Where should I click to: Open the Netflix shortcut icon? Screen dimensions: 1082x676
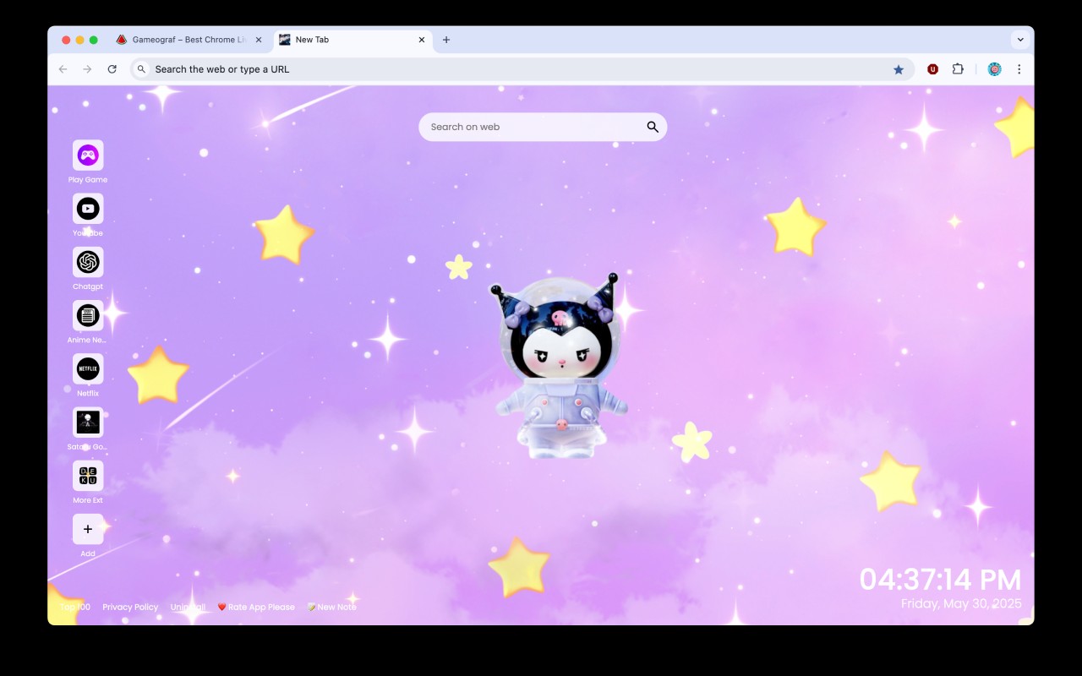[x=88, y=369]
